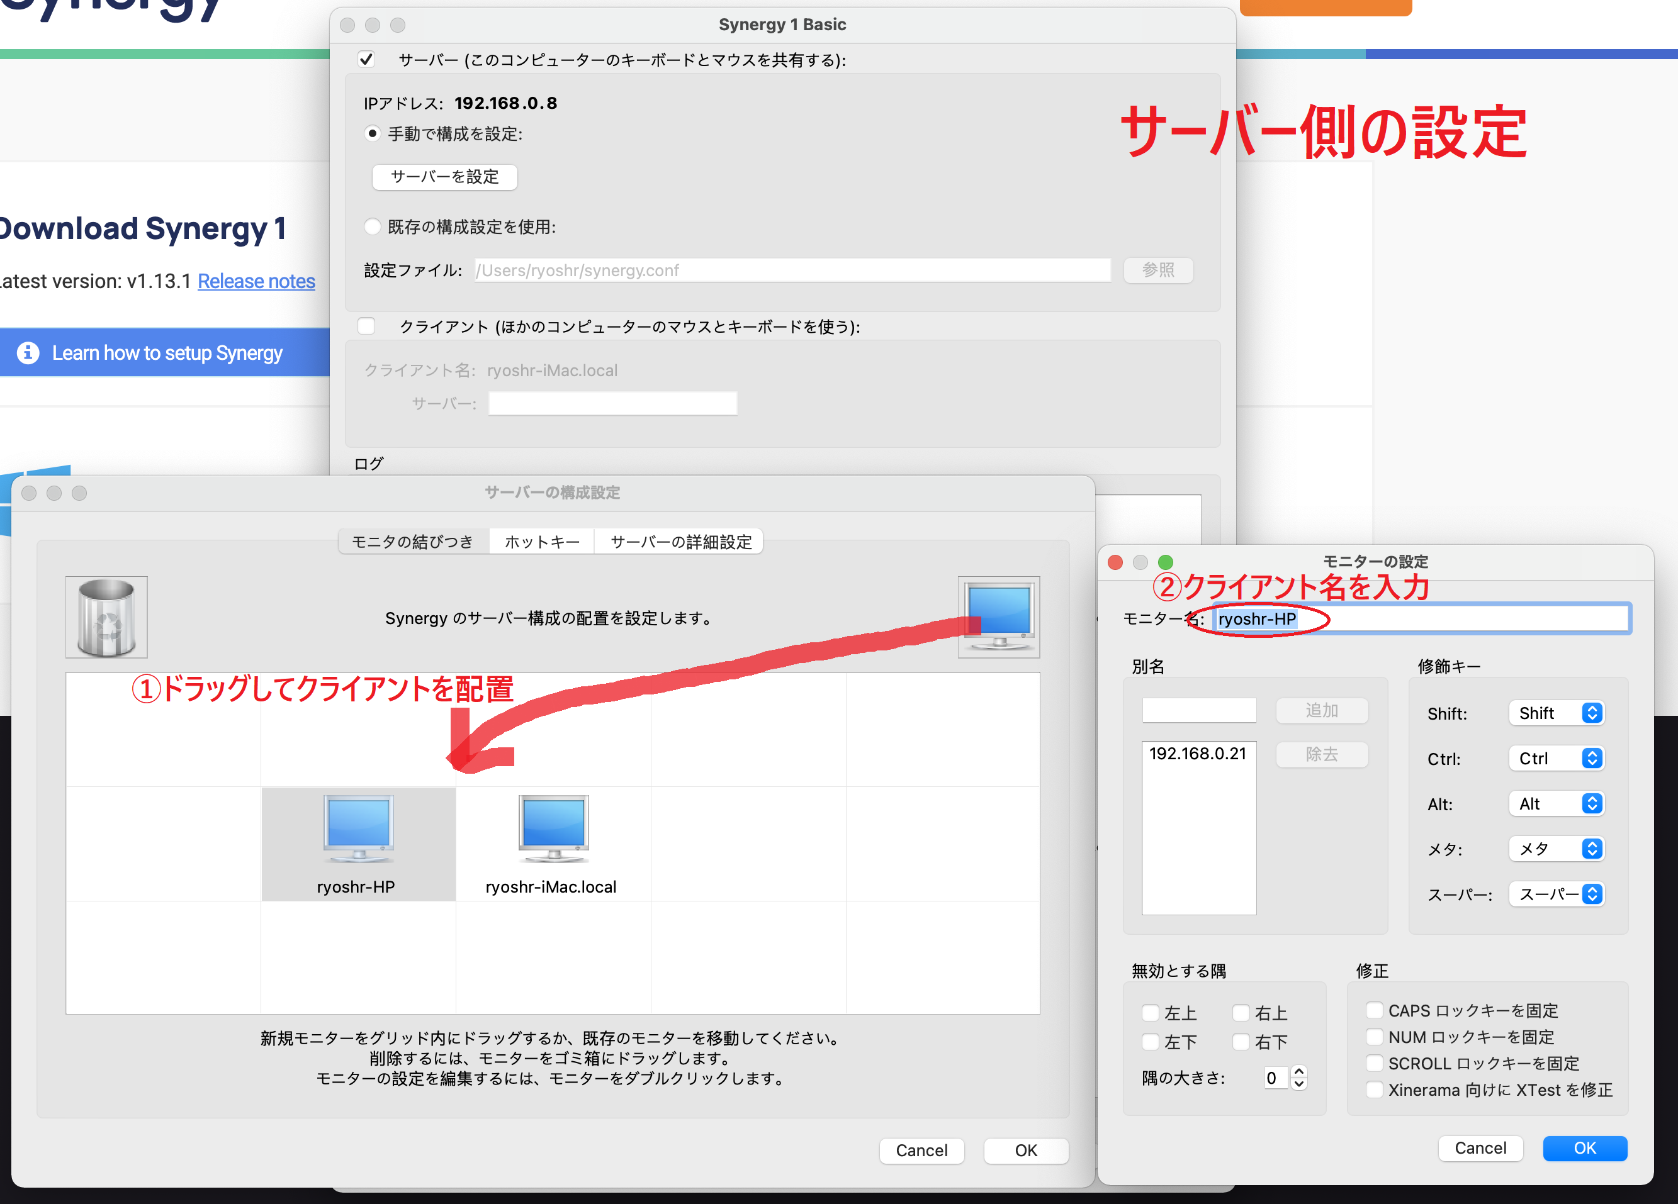Click Learn how to setup Synergy banner
This screenshot has width=1678, height=1204.
[x=164, y=353]
